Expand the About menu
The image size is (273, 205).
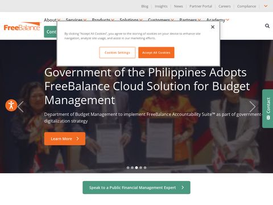pyautogui.click(x=52, y=20)
